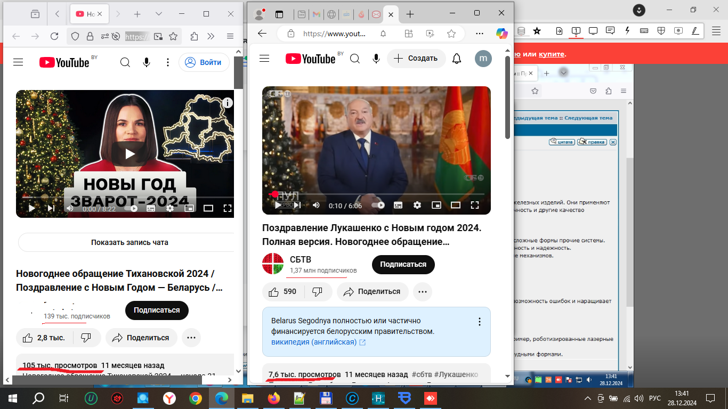Open YouTube guide menu in Firefox window

18,62
